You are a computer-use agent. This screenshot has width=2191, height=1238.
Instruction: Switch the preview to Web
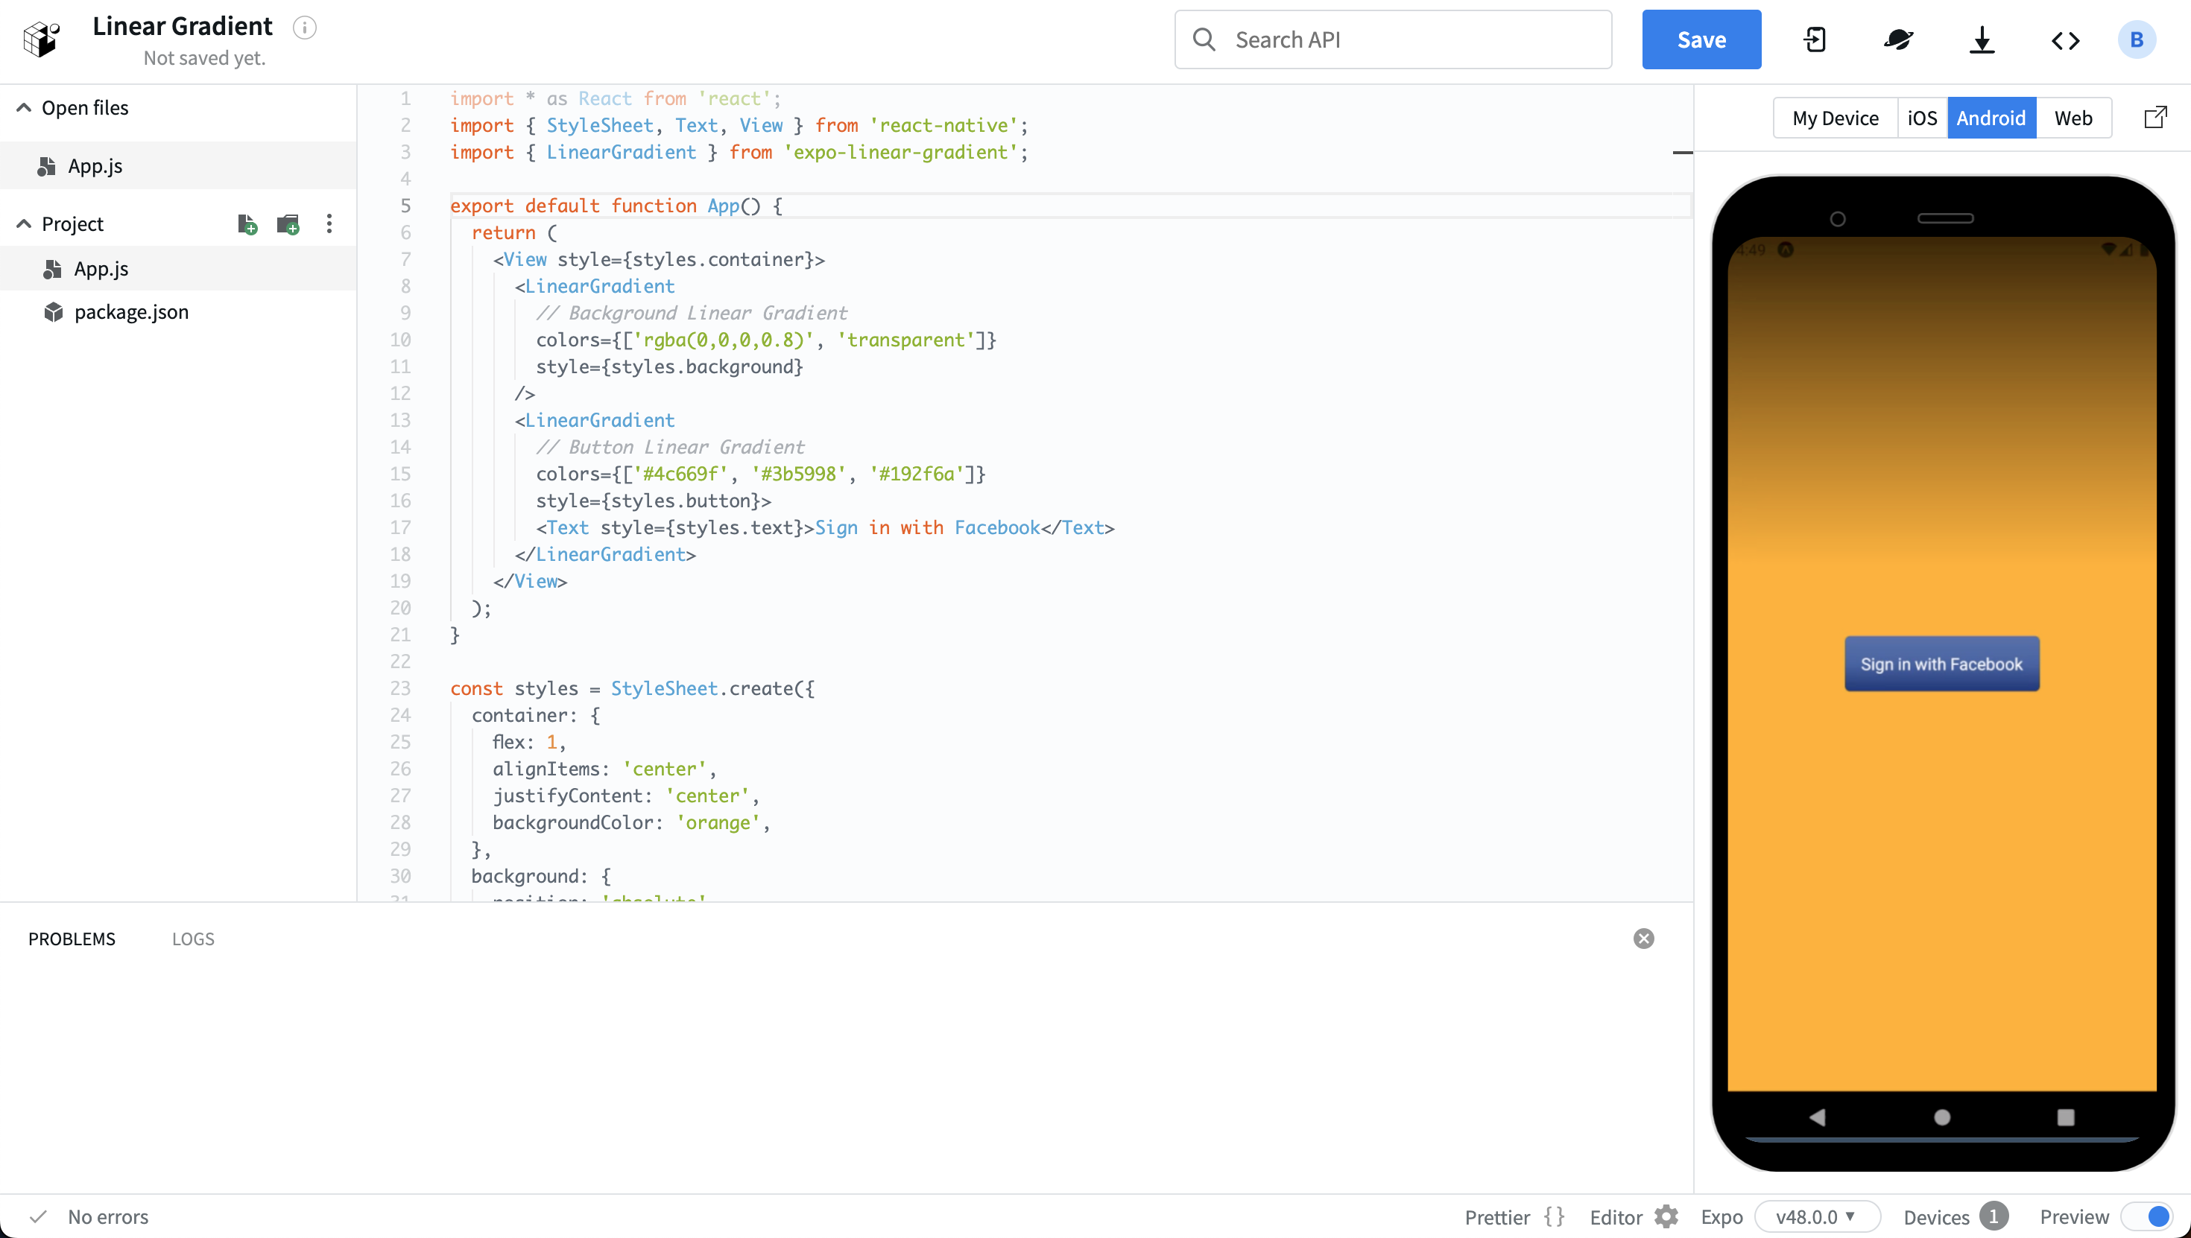2073,118
